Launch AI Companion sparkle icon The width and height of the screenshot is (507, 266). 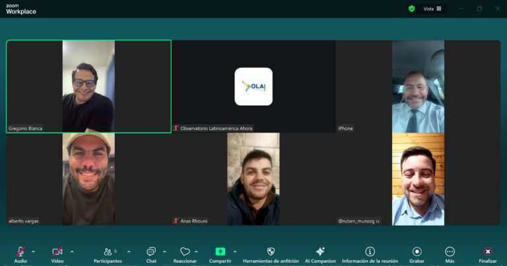[320, 251]
